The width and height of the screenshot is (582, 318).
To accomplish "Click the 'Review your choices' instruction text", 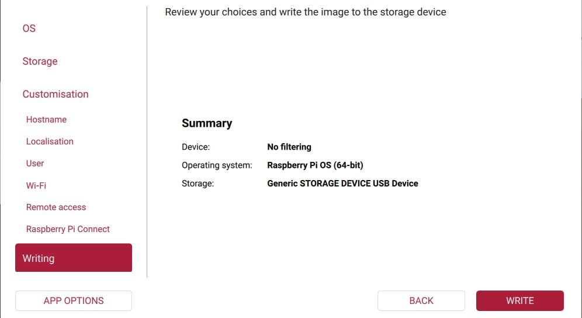I will click(305, 12).
